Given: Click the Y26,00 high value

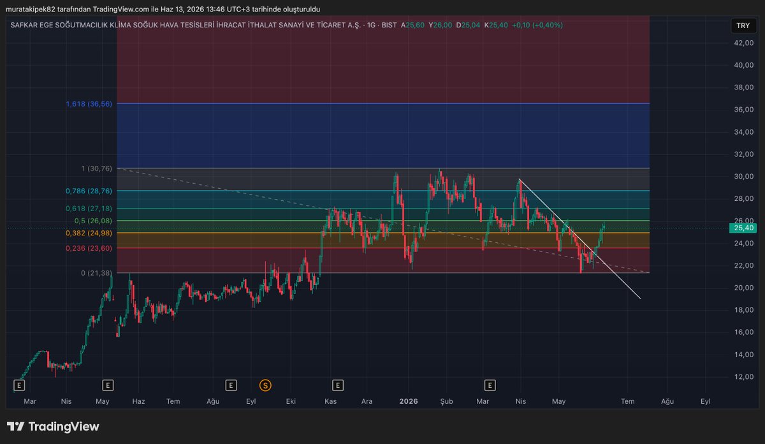Looking at the screenshot, I should 441,25.
